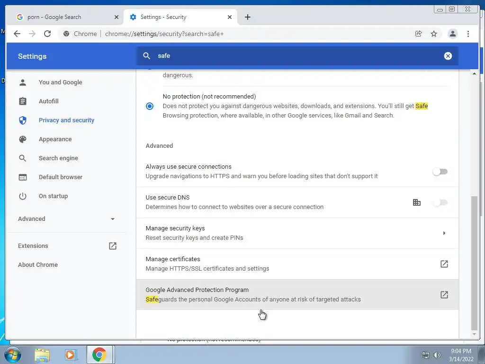Viewport: 485px width, 364px height.
Task: Click the You and Google person icon
Action: point(23,82)
